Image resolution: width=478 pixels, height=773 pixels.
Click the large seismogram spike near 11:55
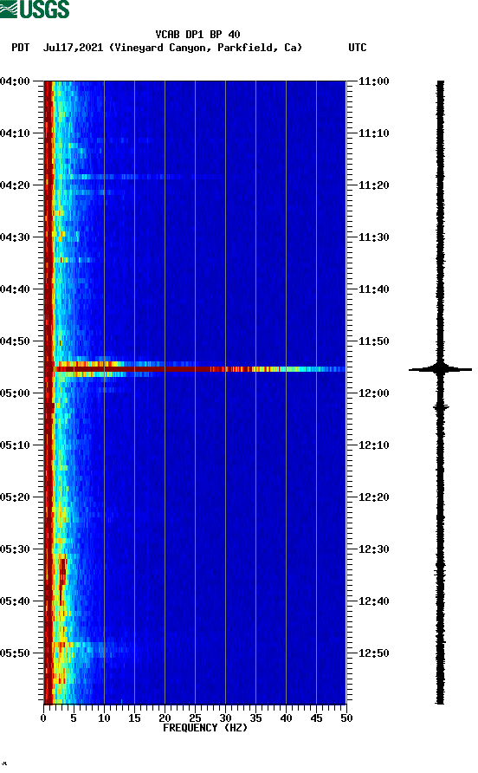[440, 369]
